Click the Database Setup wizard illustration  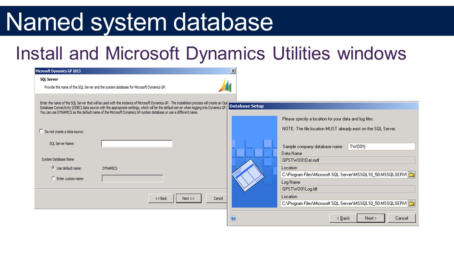[x=255, y=162]
